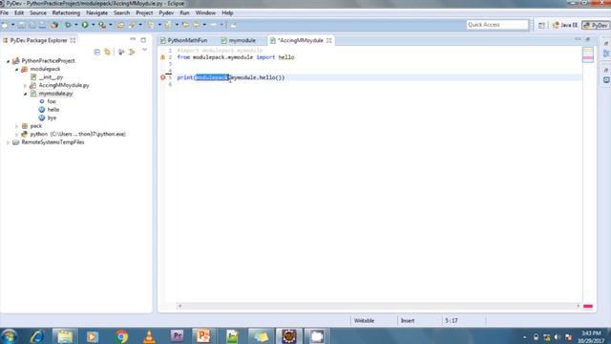The width and height of the screenshot is (611, 344).
Task: Open the Search menu
Action: point(121,12)
